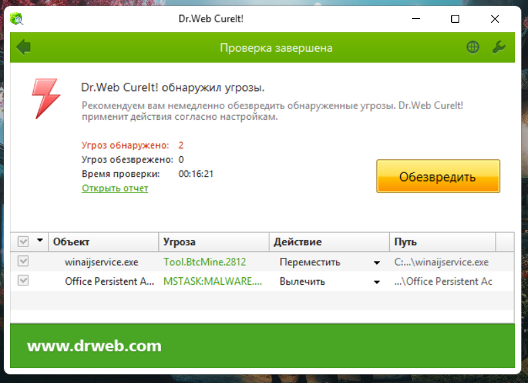Select the winaijservice.exe object entry
This screenshot has height=383, width=528.
tap(101, 263)
